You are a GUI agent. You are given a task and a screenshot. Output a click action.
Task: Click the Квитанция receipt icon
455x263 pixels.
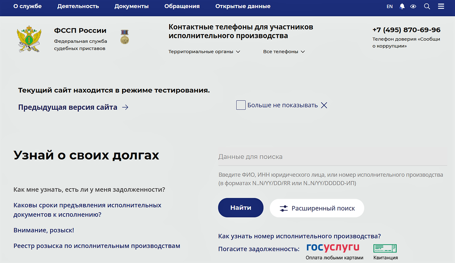(385, 248)
